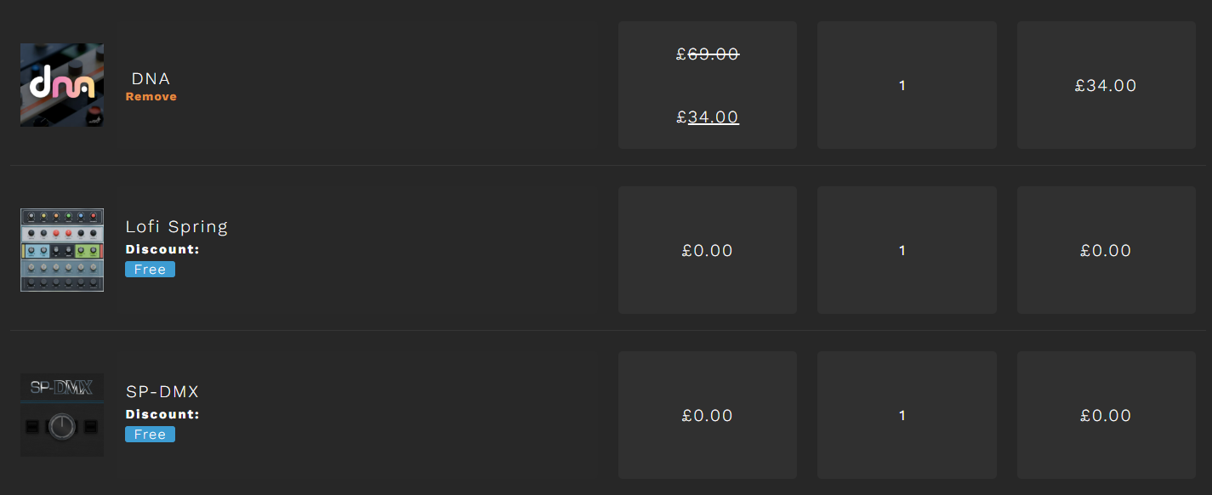This screenshot has height=495, width=1212.
Task: Click the SP-DMX row total £0.00
Action: click(1106, 415)
